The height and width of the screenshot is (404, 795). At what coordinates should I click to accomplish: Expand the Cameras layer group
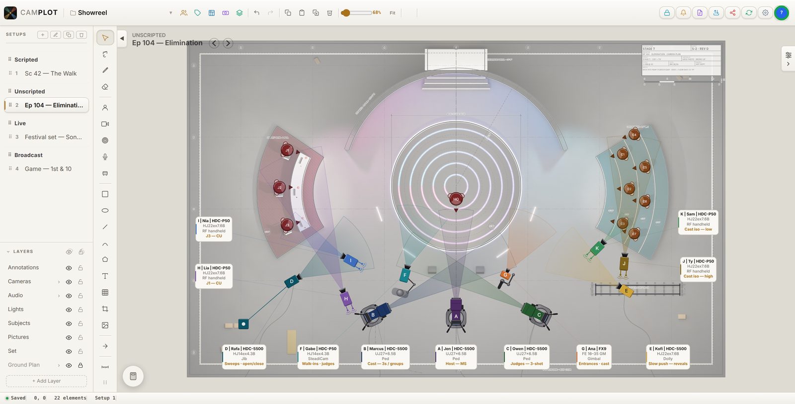click(59, 282)
